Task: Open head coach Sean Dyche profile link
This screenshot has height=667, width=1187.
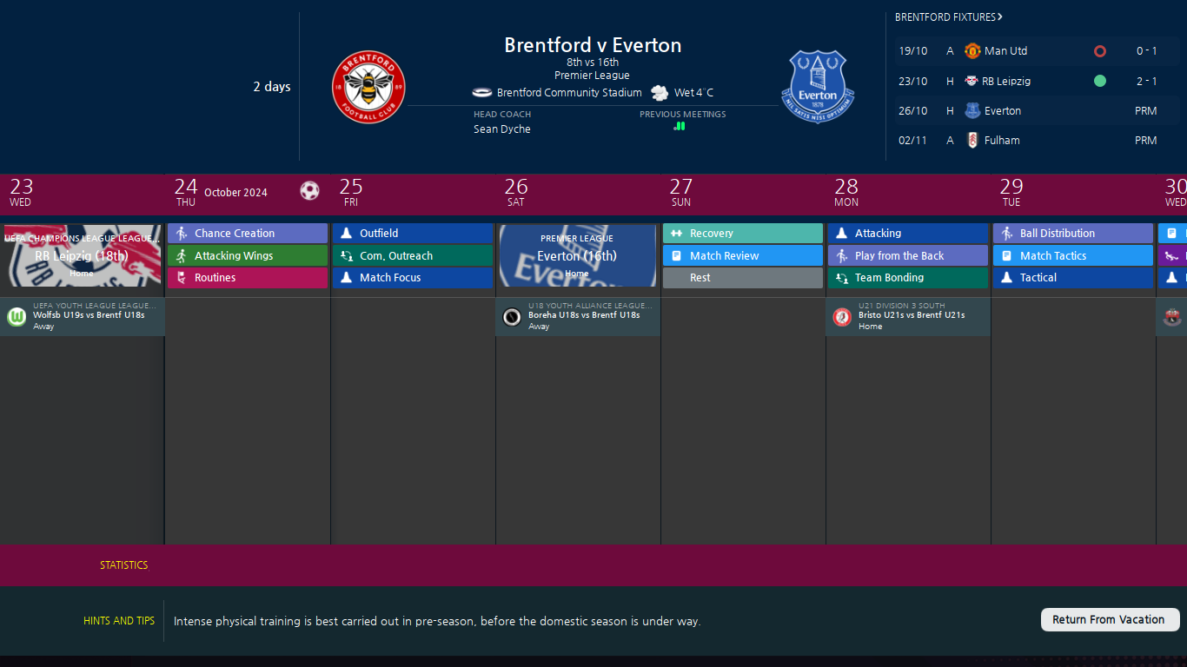Action: tap(501, 129)
